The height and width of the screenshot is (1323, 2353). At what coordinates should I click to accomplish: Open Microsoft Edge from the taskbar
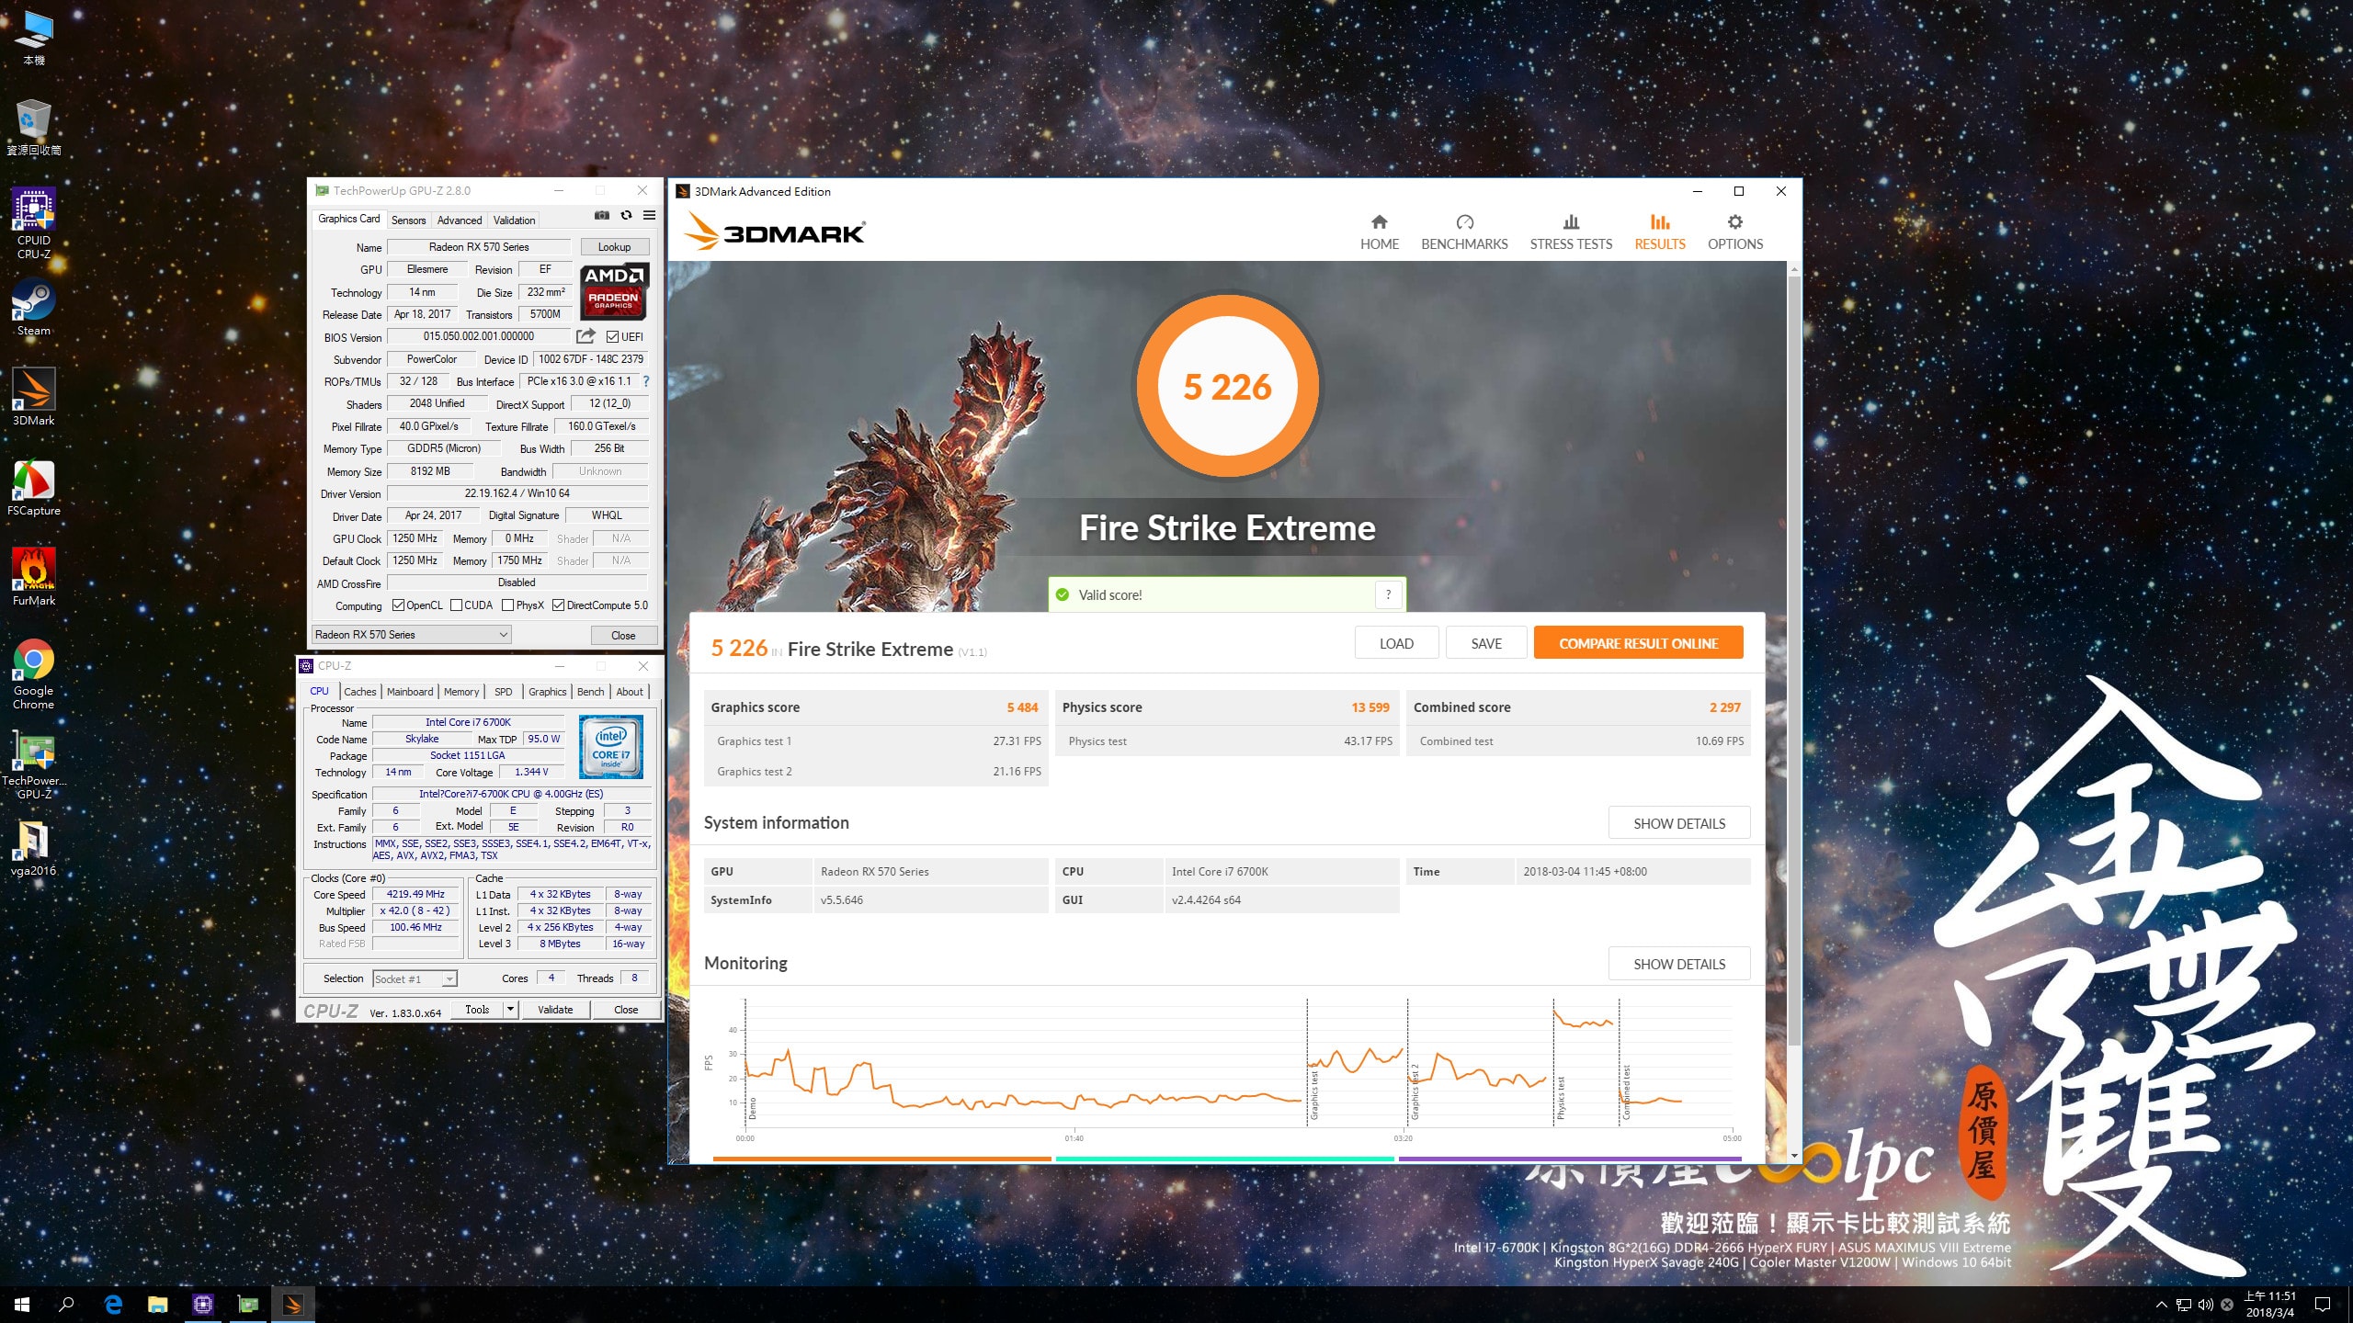click(113, 1304)
